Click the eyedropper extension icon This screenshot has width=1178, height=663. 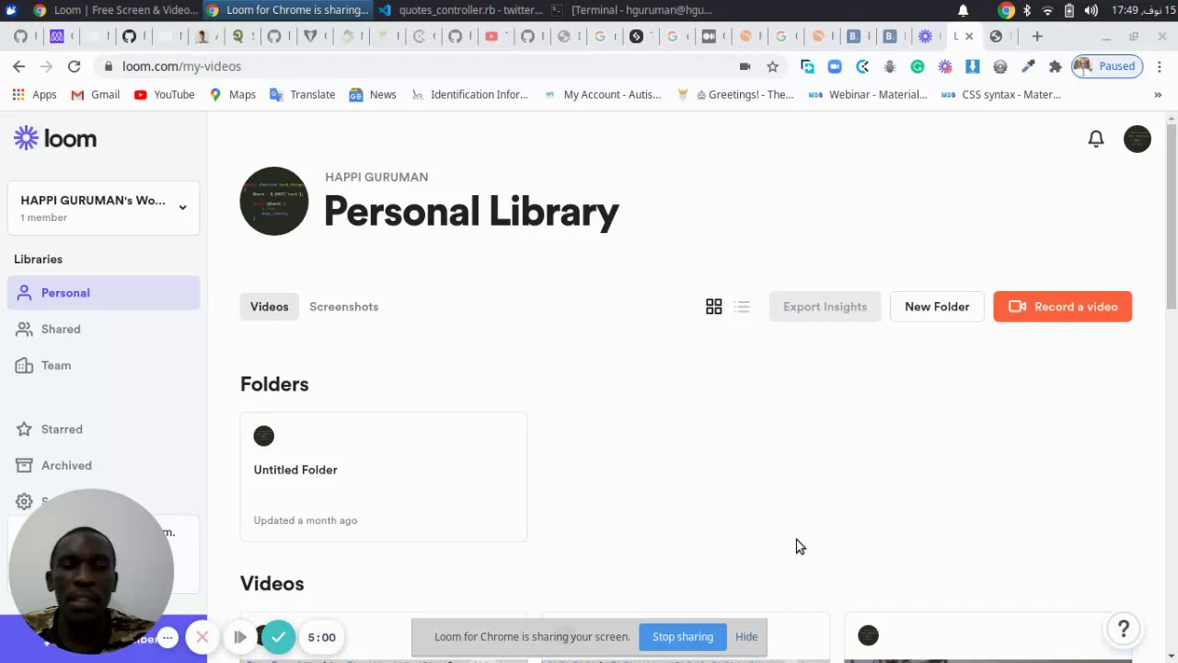[x=1027, y=66]
